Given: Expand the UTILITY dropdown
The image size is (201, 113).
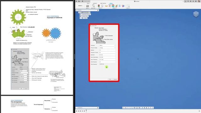Looking at the screenshot, I should [x=100, y=8].
